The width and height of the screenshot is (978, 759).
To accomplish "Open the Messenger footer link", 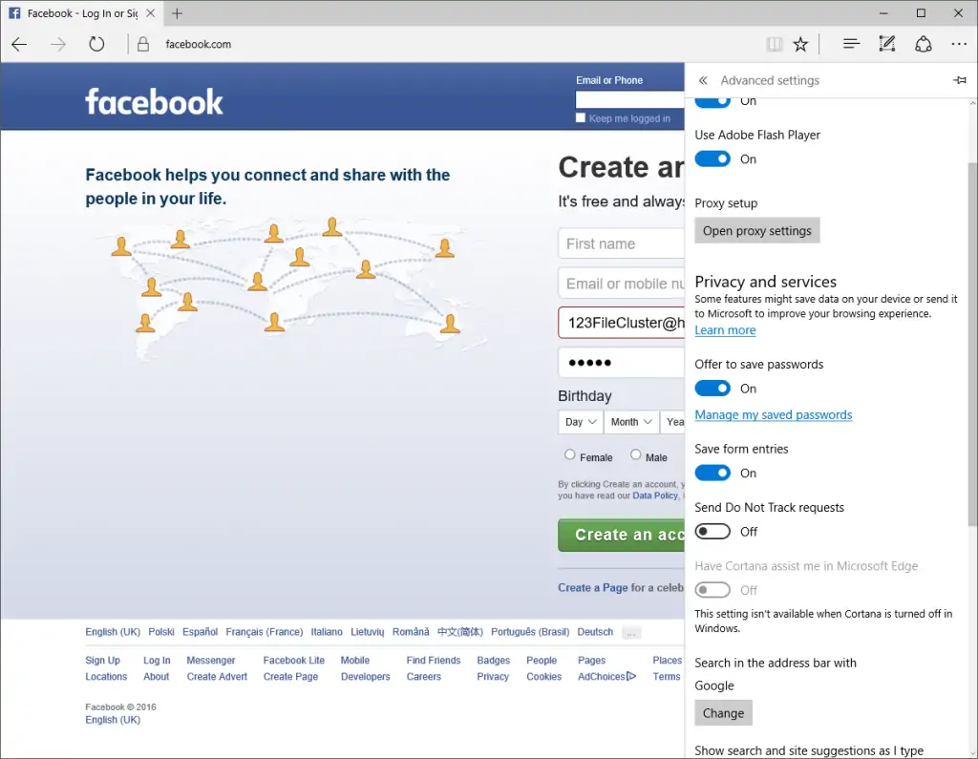I will [x=211, y=660].
